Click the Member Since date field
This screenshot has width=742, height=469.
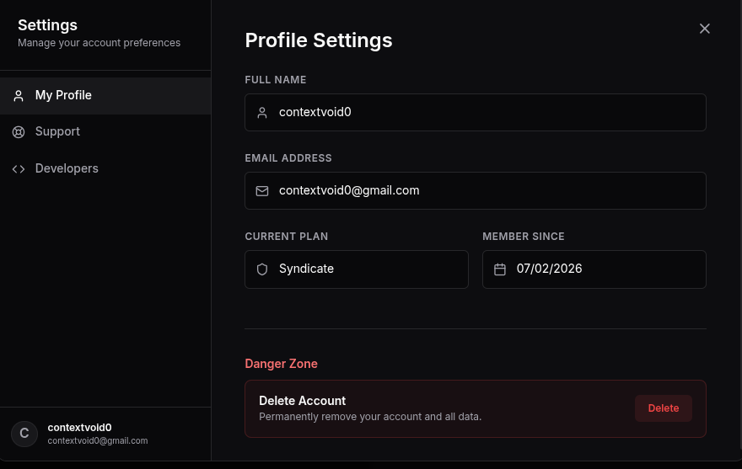point(594,269)
